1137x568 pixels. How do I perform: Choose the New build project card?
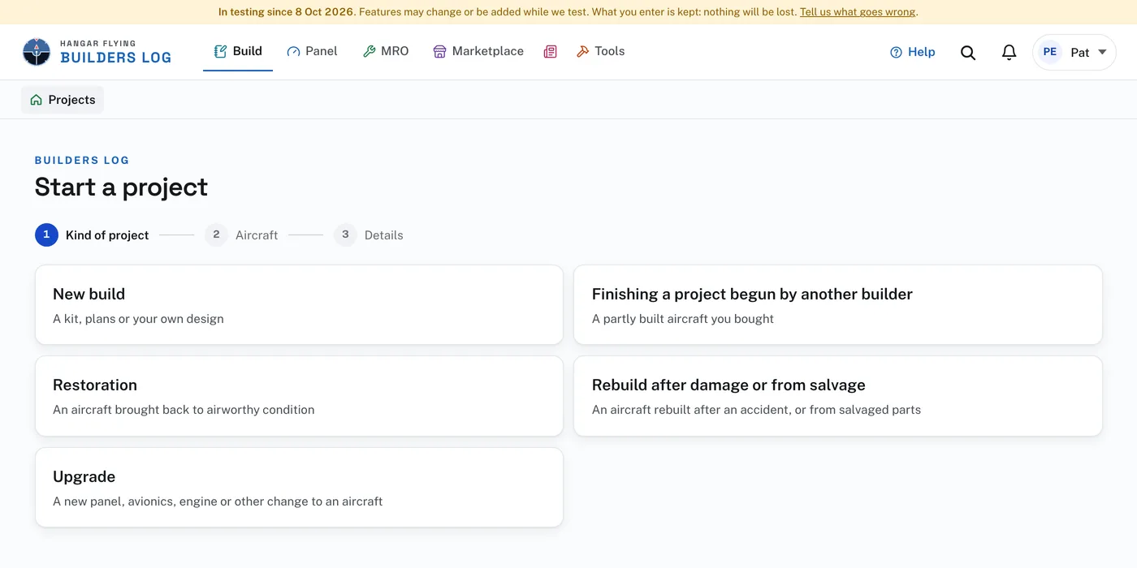299,305
